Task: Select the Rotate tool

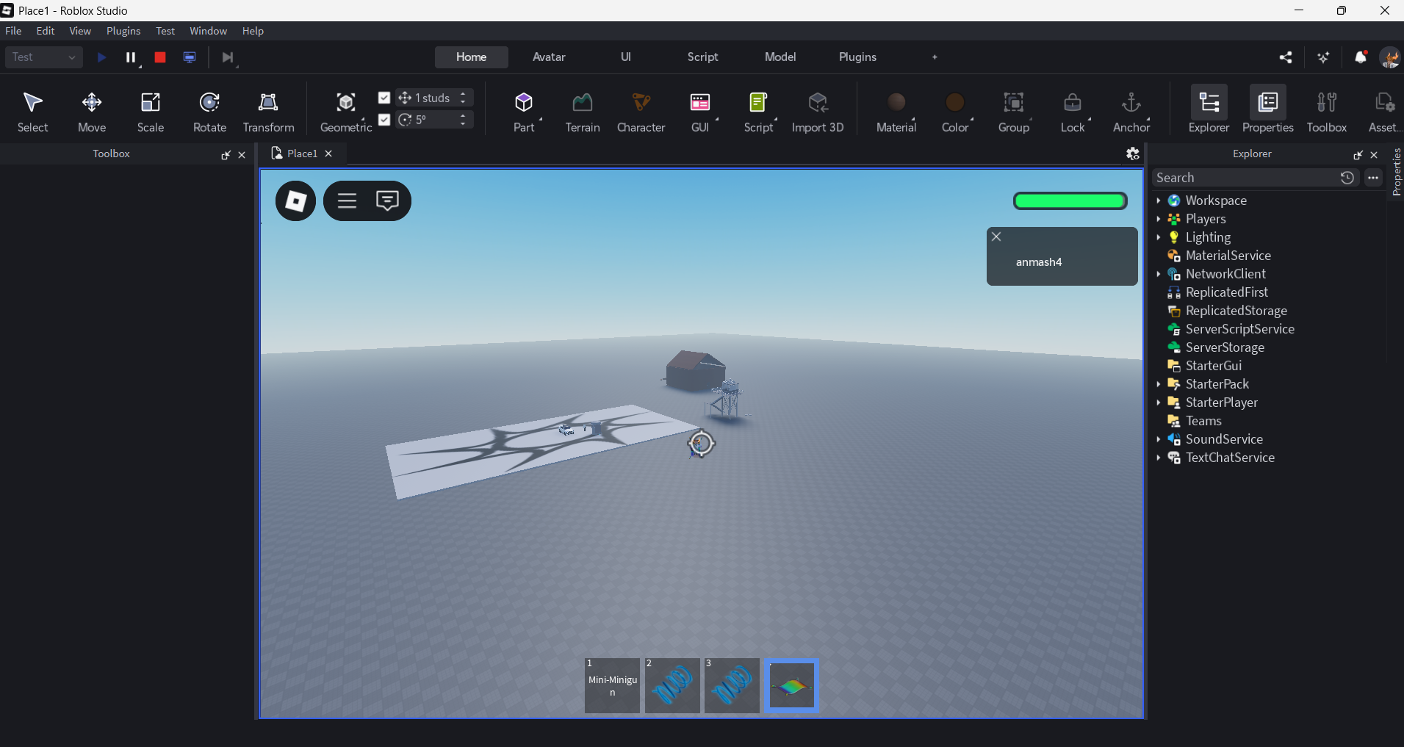Action: 209,111
